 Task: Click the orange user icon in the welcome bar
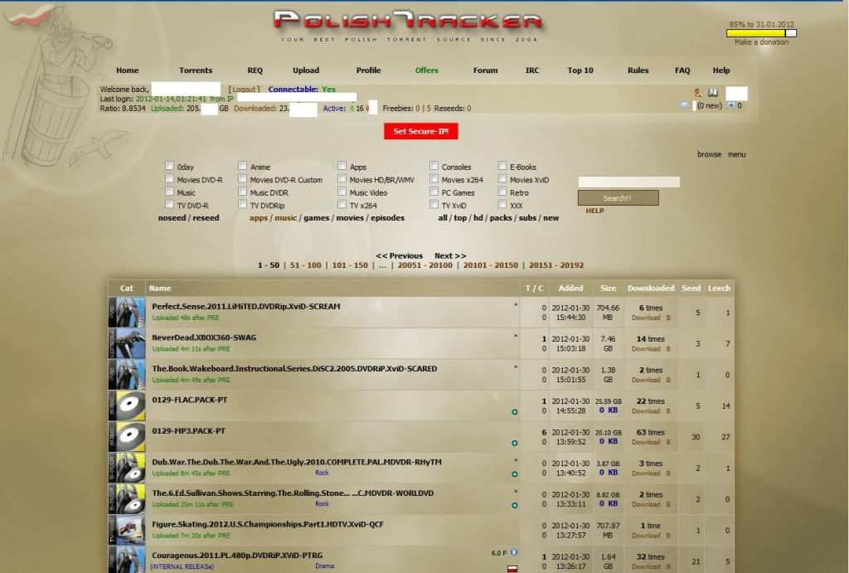pyautogui.click(x=698, y=93)
